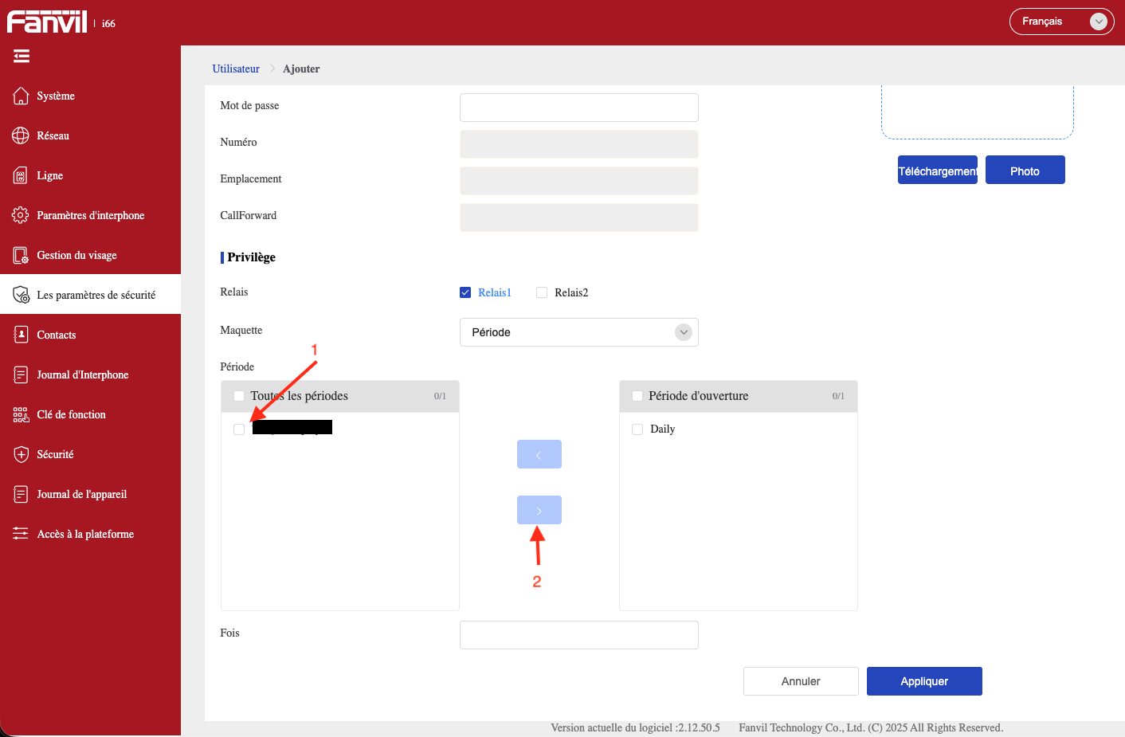Uncheck the Relais1 checkbox
This screenshot has width=1125, height=737.
[465, 292]
